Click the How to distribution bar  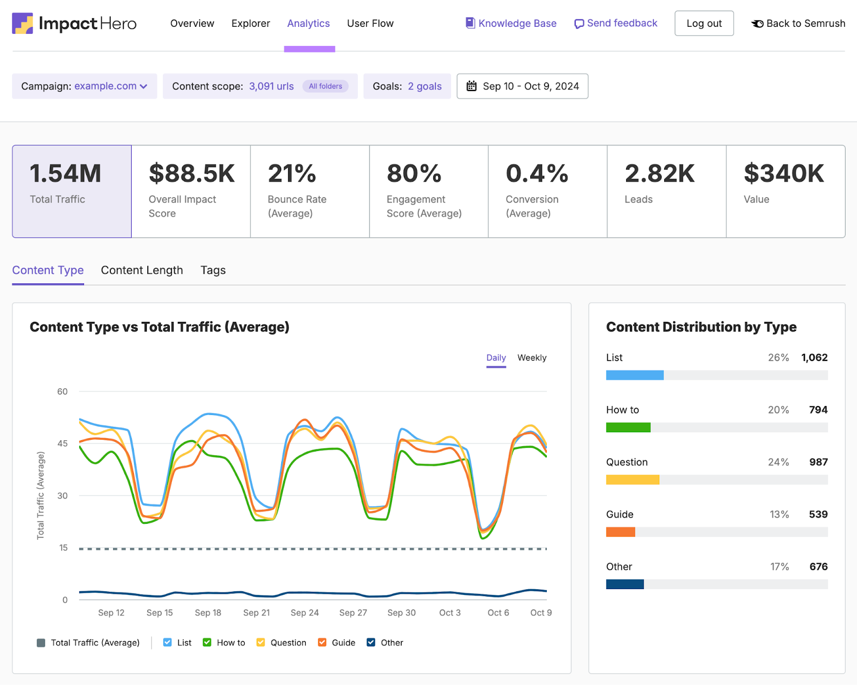click(628, 427)
